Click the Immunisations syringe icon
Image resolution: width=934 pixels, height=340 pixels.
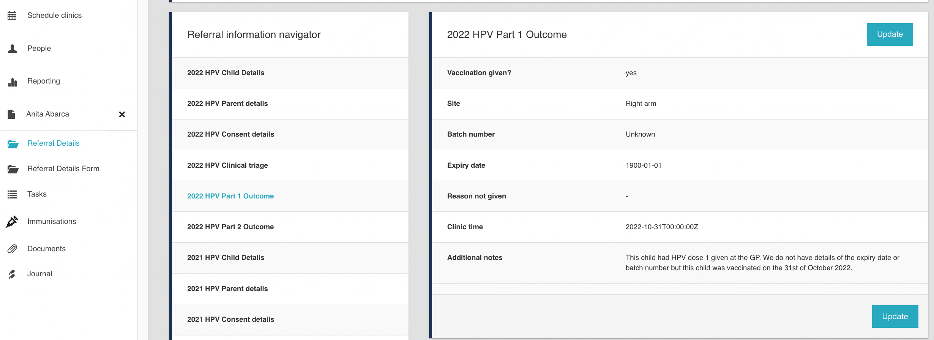12,222
